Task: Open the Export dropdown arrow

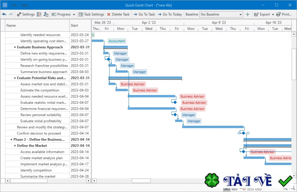Action: coord(273,15)
